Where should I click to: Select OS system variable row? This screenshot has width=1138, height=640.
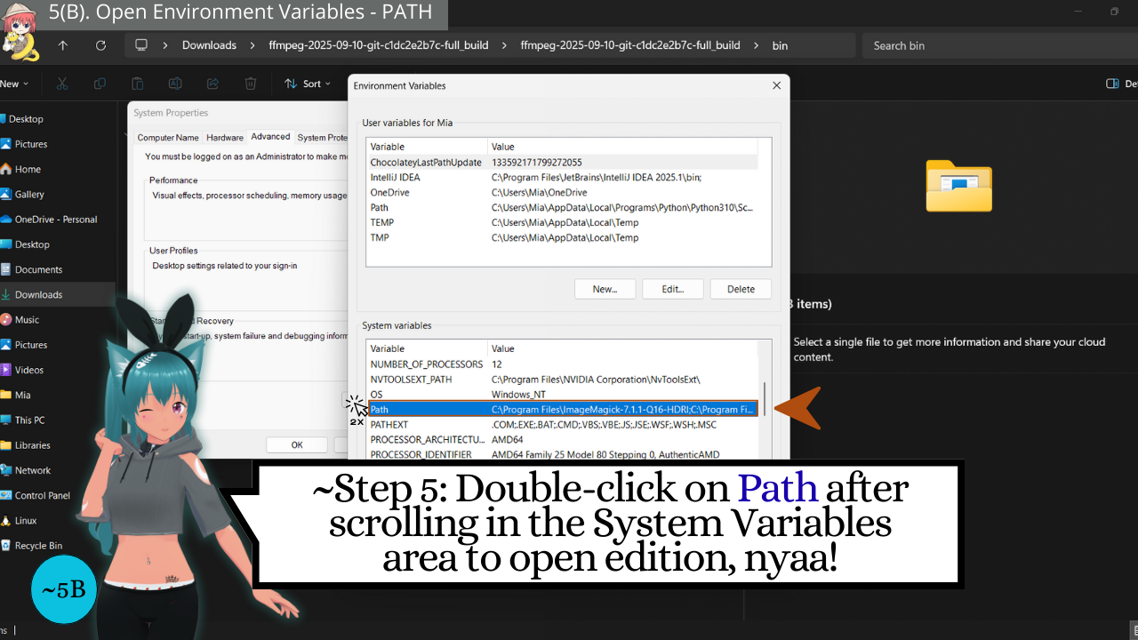(562, 394)
